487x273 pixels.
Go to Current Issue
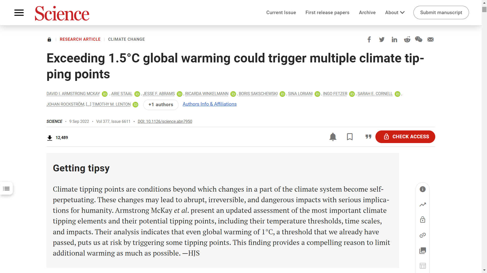click(x=281, y=13)
